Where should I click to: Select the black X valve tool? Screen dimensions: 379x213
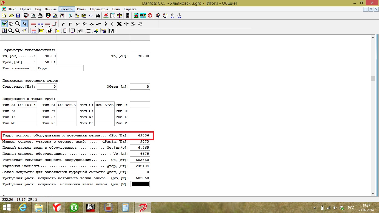tap(119, 24)
